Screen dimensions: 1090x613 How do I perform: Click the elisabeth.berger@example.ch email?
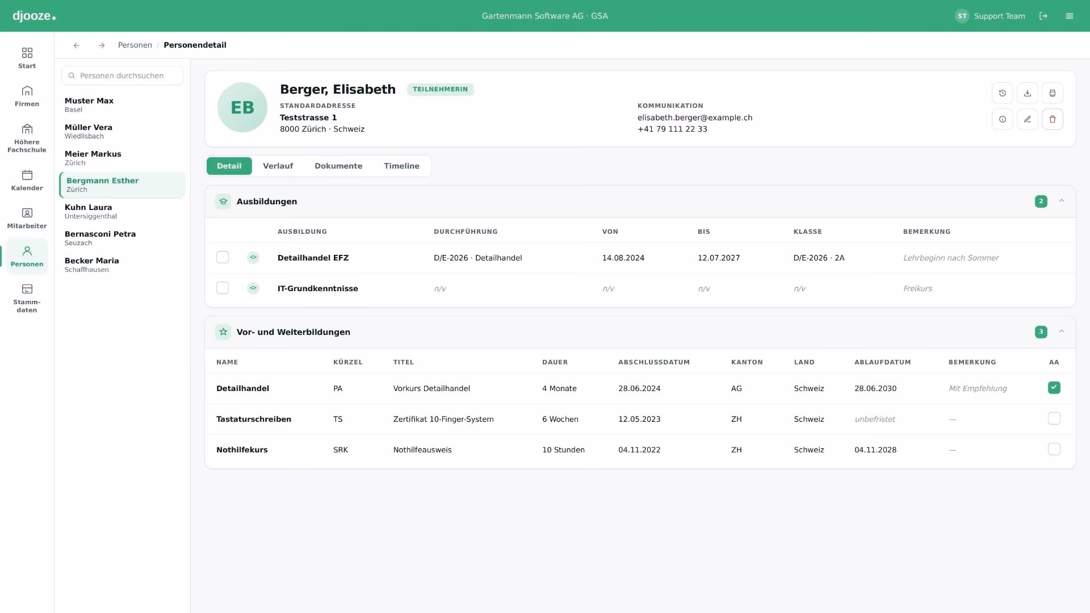(x=695, y=117)
